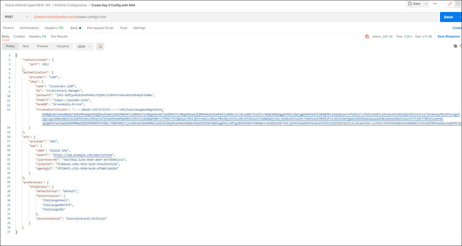Copy response using the copy icon
462x246 pixels.
coord(455,46)
